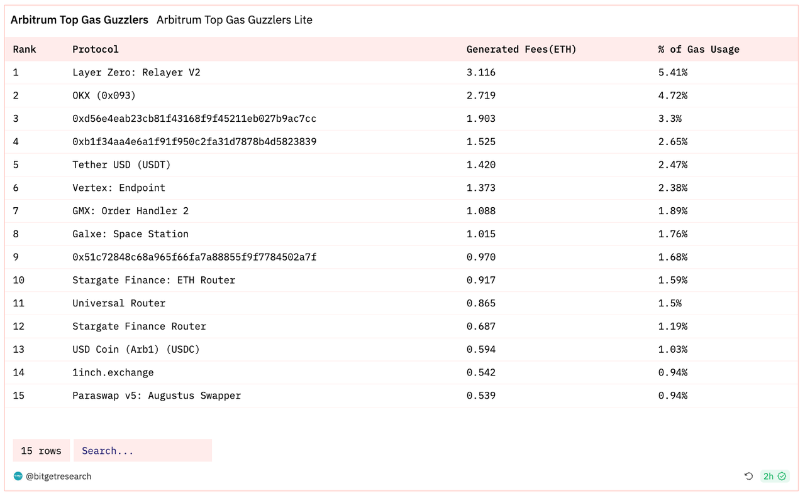Screen dimensions: 805x496
Task: Select address 0xd56e4eab23cb81f43168f9f45211eb027b9ac7cc
Action: [194, 119]
